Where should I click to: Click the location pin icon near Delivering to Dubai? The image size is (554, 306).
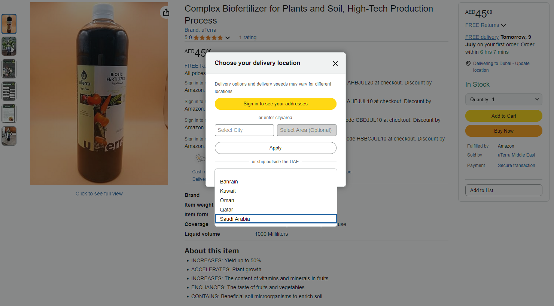click(x=468, y=64)
